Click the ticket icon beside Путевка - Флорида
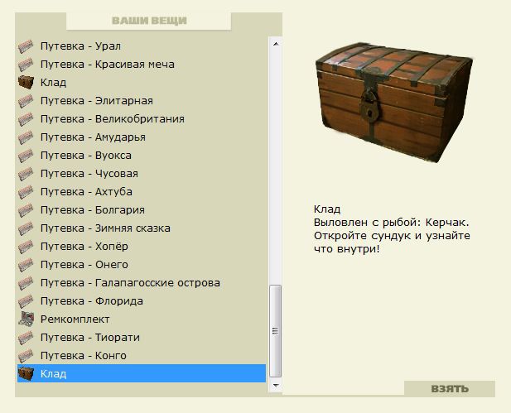The image size is (511, 413). pyautogui.click(x=26, y=301)
